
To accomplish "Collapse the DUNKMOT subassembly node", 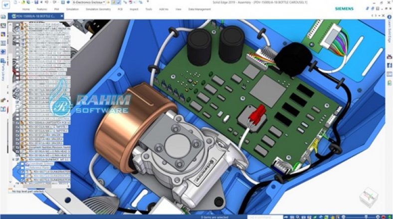I will [x=14, y=159].
